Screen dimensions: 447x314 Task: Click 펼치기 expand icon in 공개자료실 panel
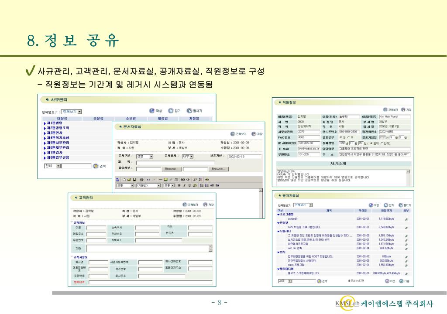click(401, 205)
